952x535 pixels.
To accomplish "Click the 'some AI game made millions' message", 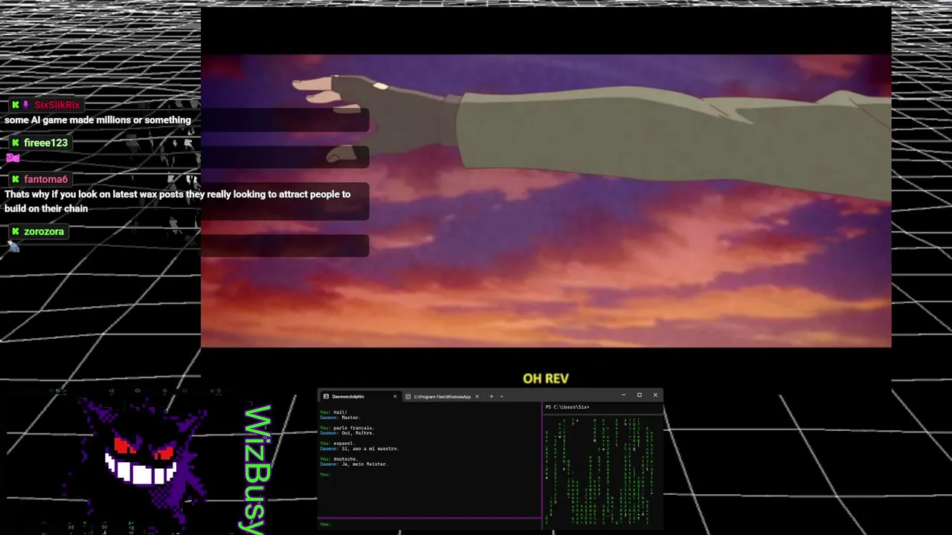I will 97,120.
